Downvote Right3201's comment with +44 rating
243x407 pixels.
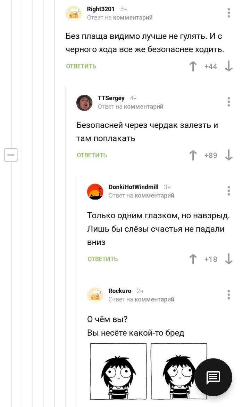[229, 66]
